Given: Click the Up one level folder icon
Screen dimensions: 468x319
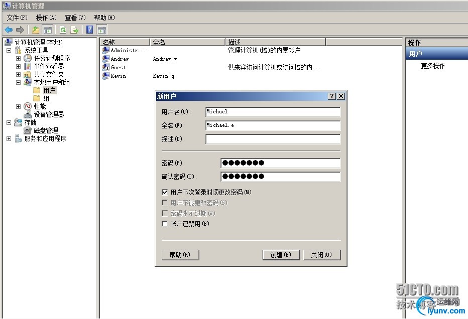Looking at the screenshot, I should coord(36,30).
